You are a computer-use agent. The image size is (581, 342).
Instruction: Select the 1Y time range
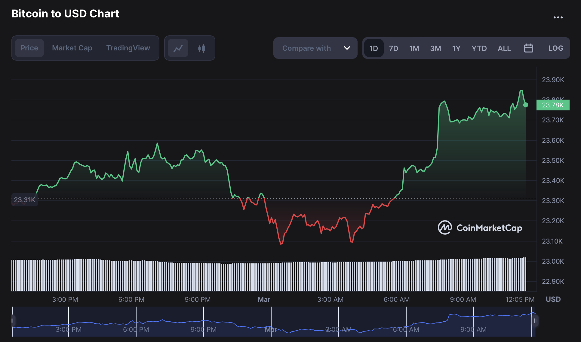pyautogui.click(x=456, y=48)
